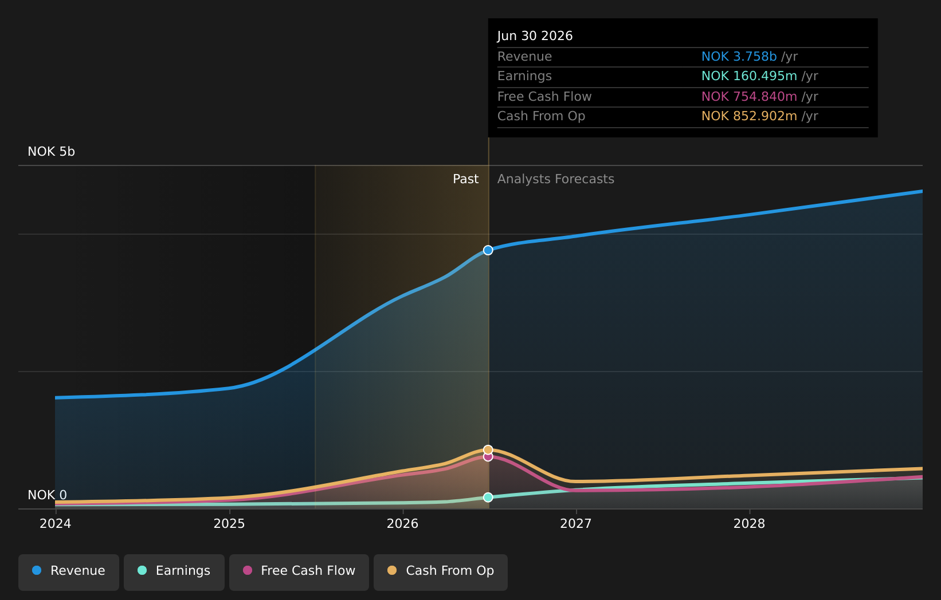Click the Revenue data point marker on blue line
This screenshot has width=941, height=600.
click(488, 250)
